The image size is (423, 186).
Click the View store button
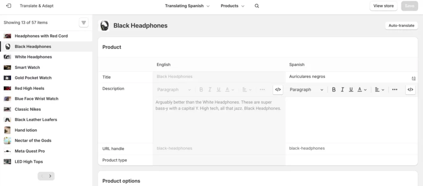(x=383, y=6)
